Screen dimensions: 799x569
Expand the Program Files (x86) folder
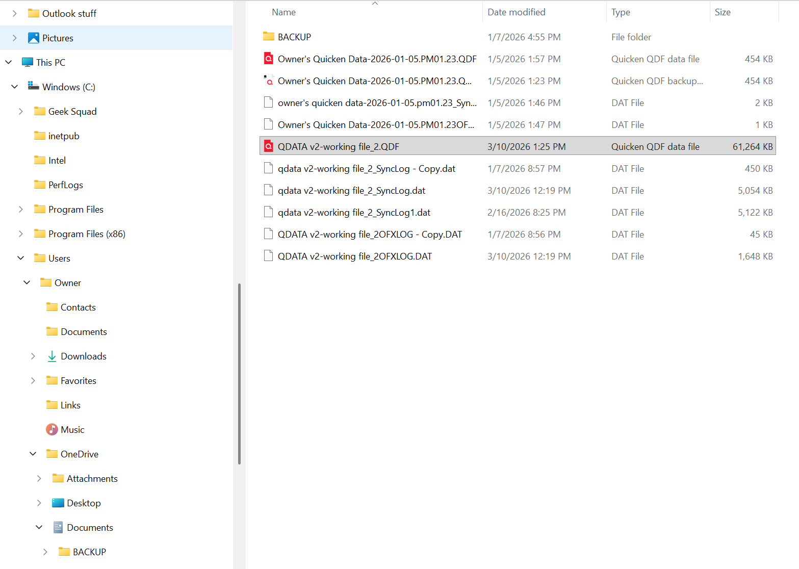tap(20, 234)
